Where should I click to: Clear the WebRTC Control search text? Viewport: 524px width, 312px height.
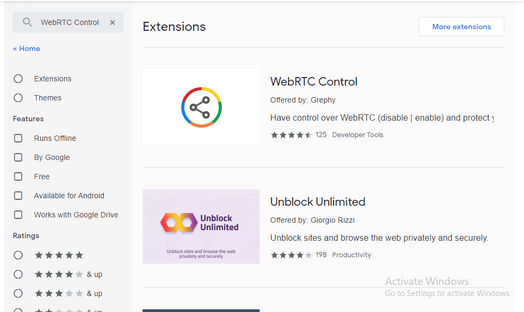(x=112, y=22)
